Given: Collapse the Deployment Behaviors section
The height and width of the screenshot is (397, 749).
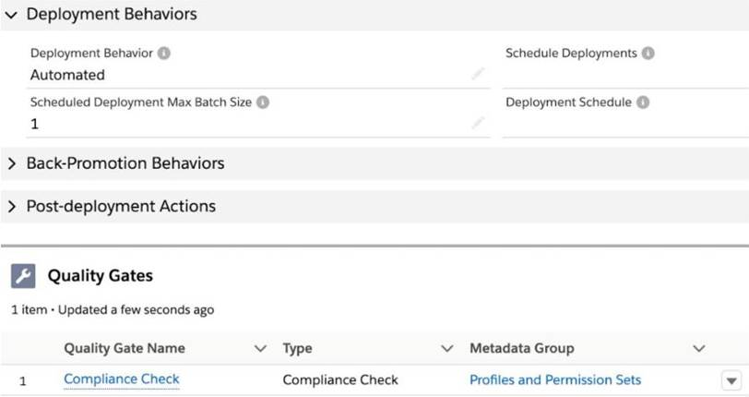Looking at the screenshot, I should tap(12, 15).
